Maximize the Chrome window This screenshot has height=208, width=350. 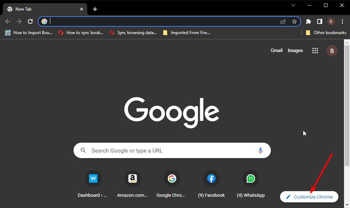point(326,5)
